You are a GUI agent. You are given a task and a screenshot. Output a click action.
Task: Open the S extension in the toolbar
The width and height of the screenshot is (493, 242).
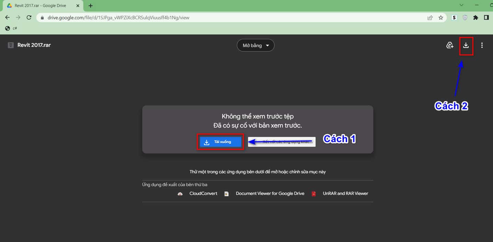(454, 18)
